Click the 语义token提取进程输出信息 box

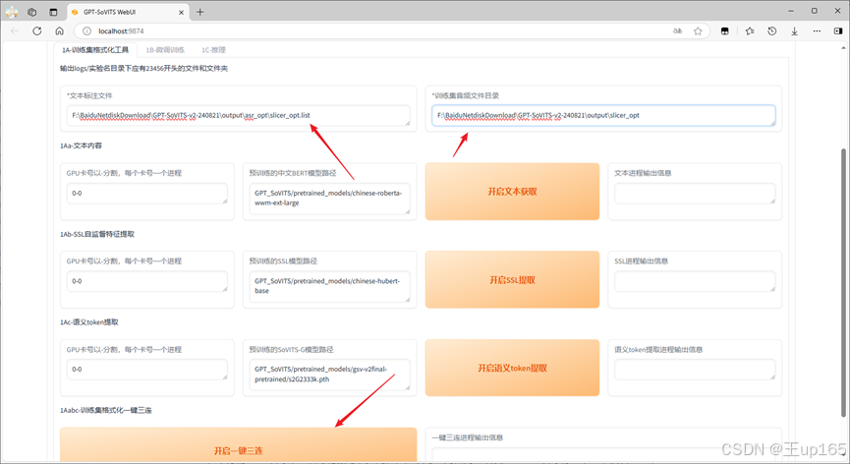pyautogui.click(x=695, y=370)
